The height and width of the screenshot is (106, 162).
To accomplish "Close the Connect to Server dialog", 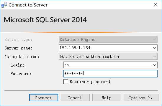I will (x=156, y=5).
